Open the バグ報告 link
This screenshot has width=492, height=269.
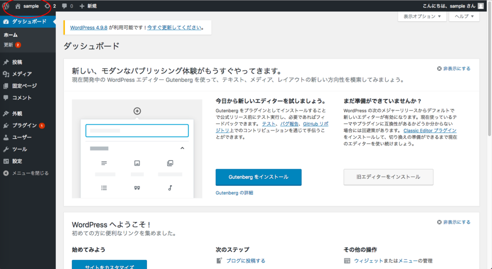coord(289,124)
